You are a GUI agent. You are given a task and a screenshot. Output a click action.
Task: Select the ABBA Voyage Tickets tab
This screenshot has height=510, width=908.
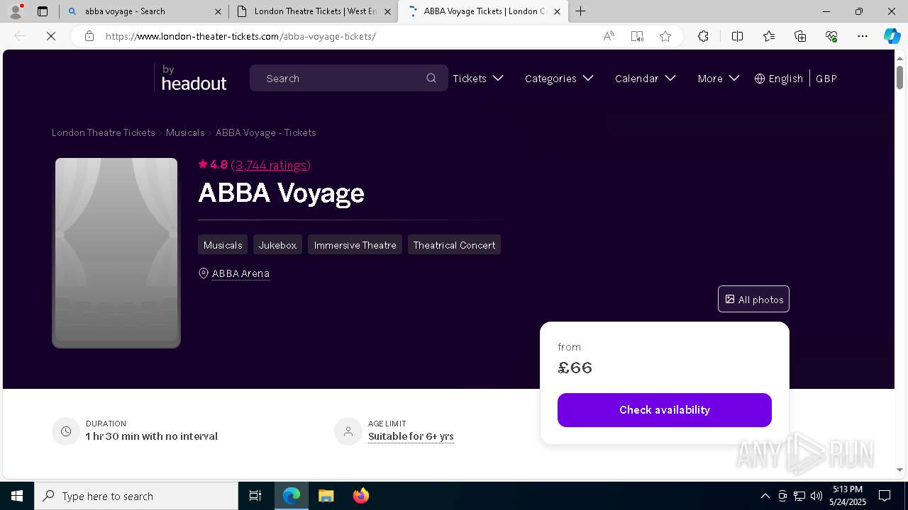(483, 11)
